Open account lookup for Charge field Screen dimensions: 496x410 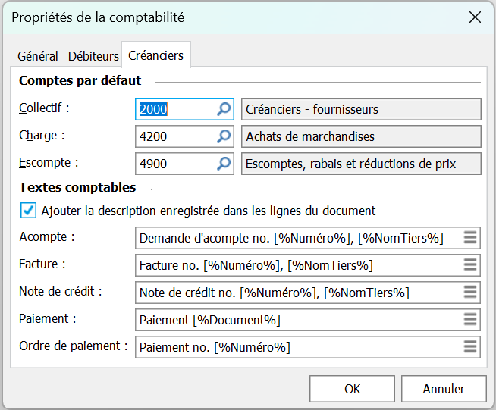pos(224,136)
